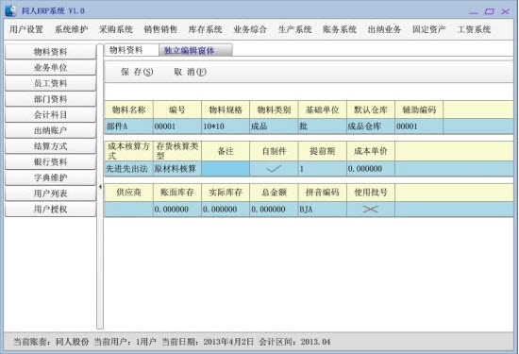Click the app logo icon in title bar
The height and width of the screenshot is (354, 519).
(10, 10)
